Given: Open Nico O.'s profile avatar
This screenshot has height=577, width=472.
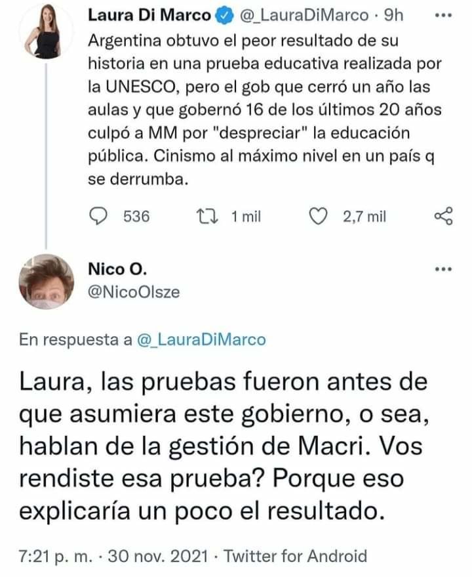Looking at the screenshot, I should pos(45,280).
